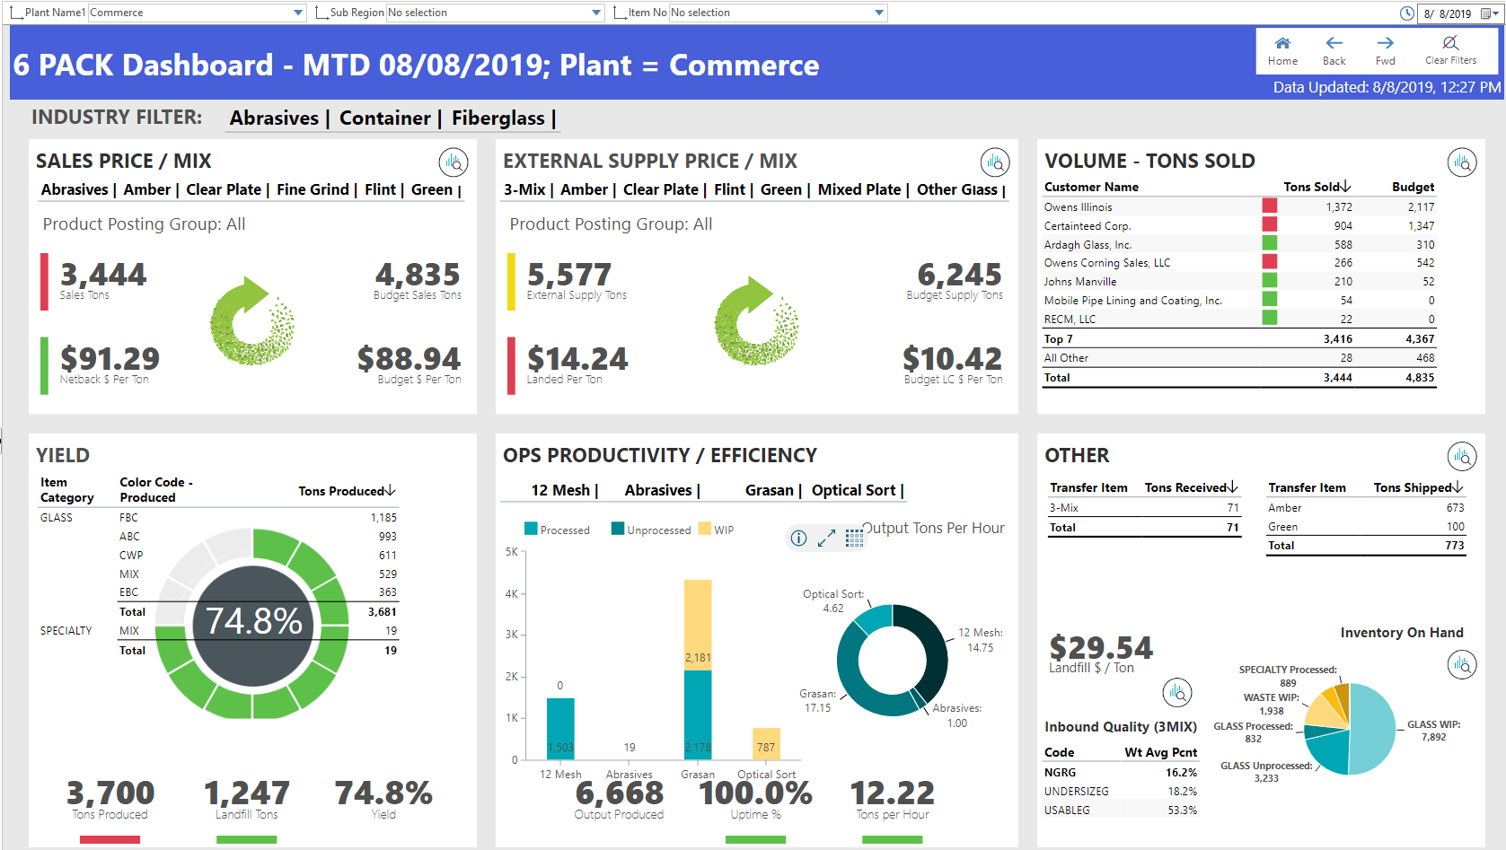The height and width of the screenshot is (850, 1506).
Task: Expand the productivity chart with fullscreen arrows icon
Action: click(826, 538)
